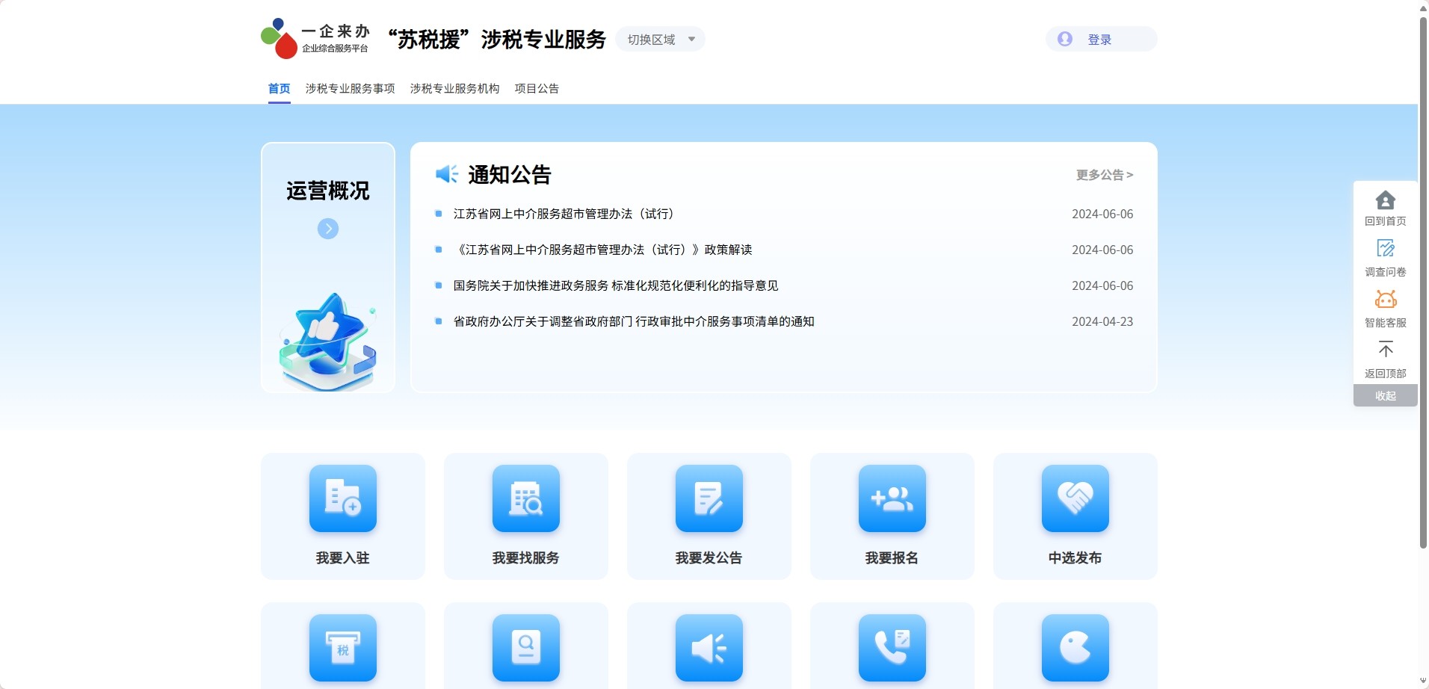Expand the 切换区域 dropdown
The height and width of the screenshot is (689, 1429).
coord(660,40)
